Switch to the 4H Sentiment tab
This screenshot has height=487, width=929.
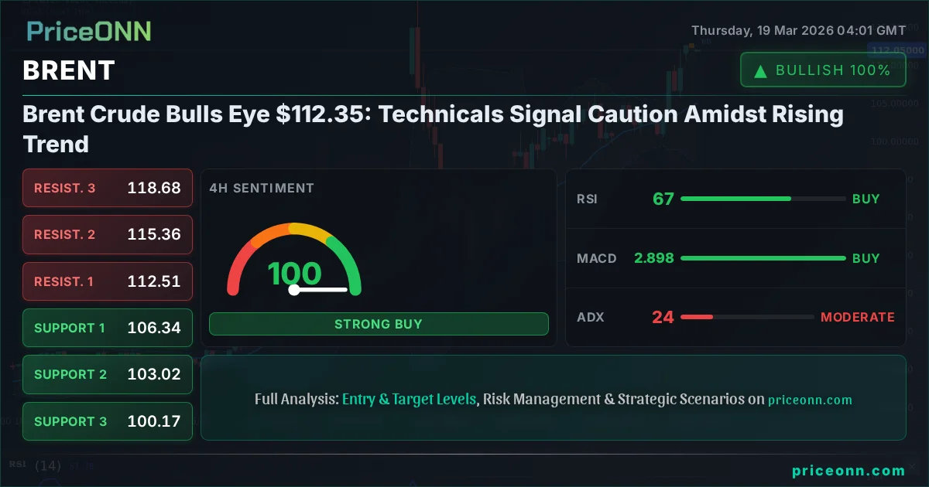(x=261, y=188)
